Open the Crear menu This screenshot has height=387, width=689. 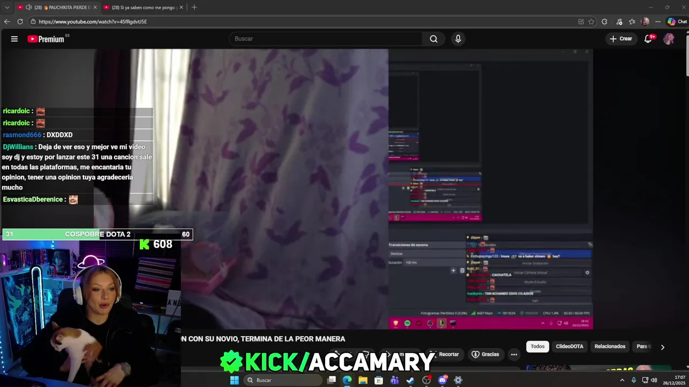point(621,39)
